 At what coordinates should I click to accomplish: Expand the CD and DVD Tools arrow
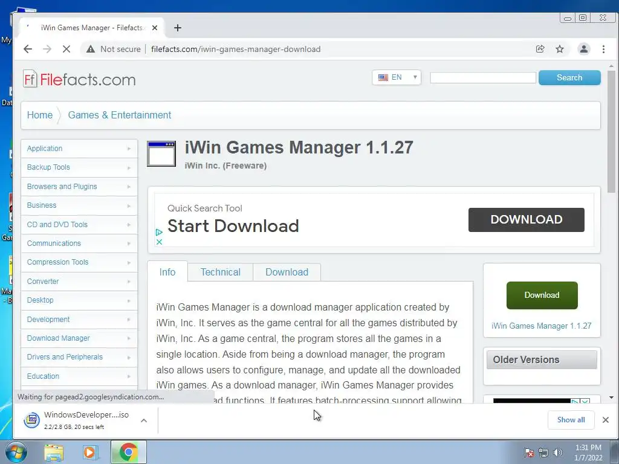[x=129, y=225]
